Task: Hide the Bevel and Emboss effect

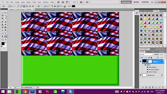Action: [x=147, y=70]
